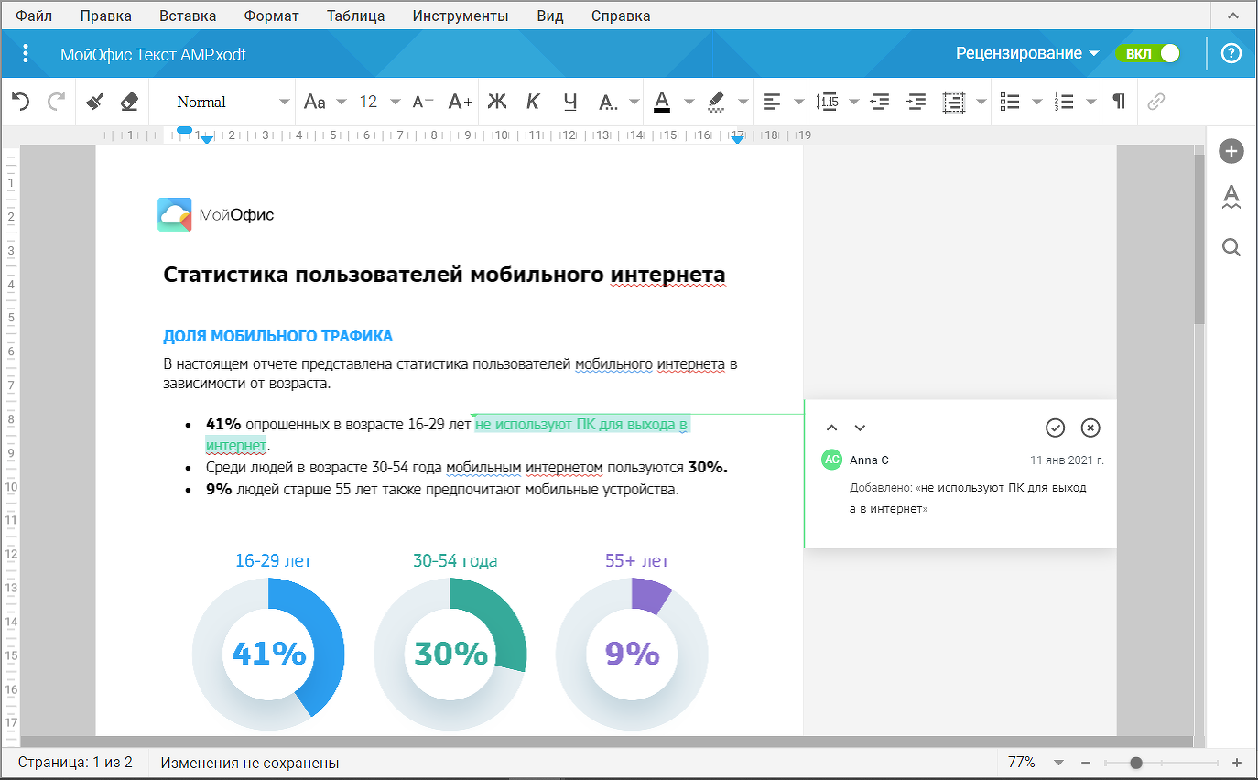The width and height of the screenshot is (1258, 780).
Task: Click the text color A swatch
Action: pos(661,102)
